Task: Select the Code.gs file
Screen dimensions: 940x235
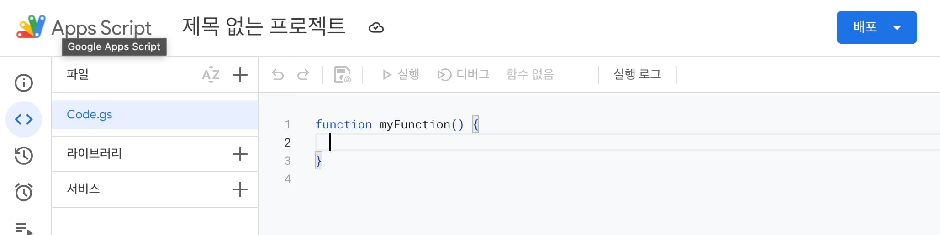Action: point(155,115)
